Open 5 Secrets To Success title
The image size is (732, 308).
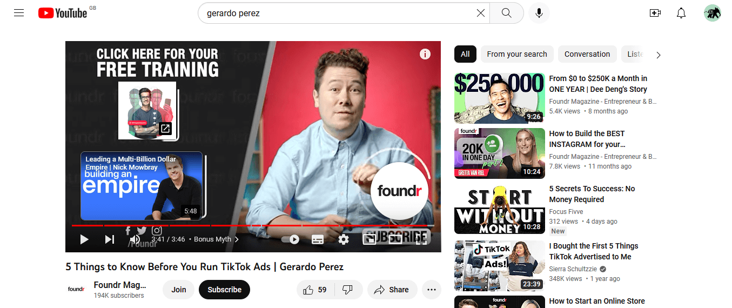pyautogui.click(x=592, y=194)
